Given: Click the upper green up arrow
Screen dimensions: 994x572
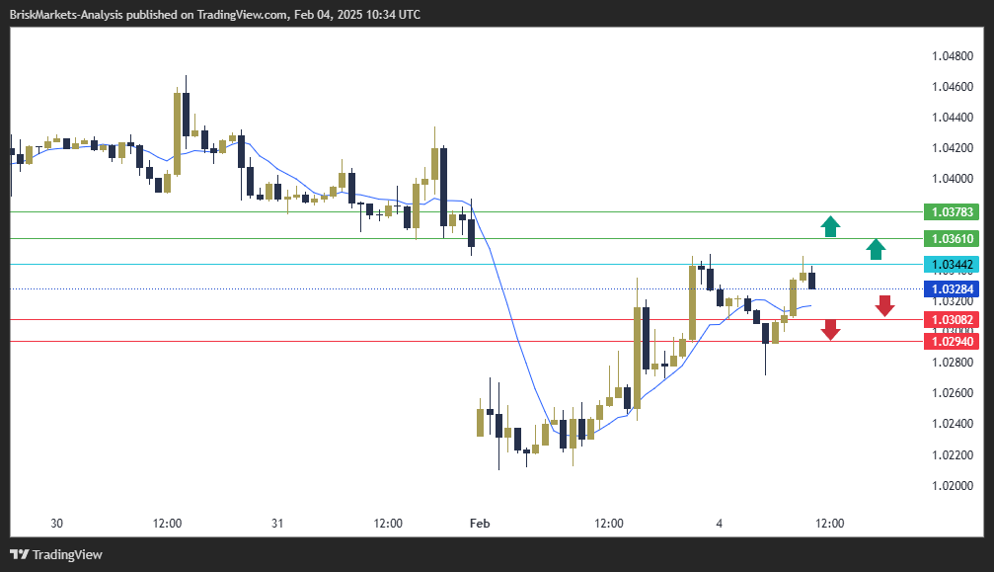Looking at the screenshot, I should point(831,226).
